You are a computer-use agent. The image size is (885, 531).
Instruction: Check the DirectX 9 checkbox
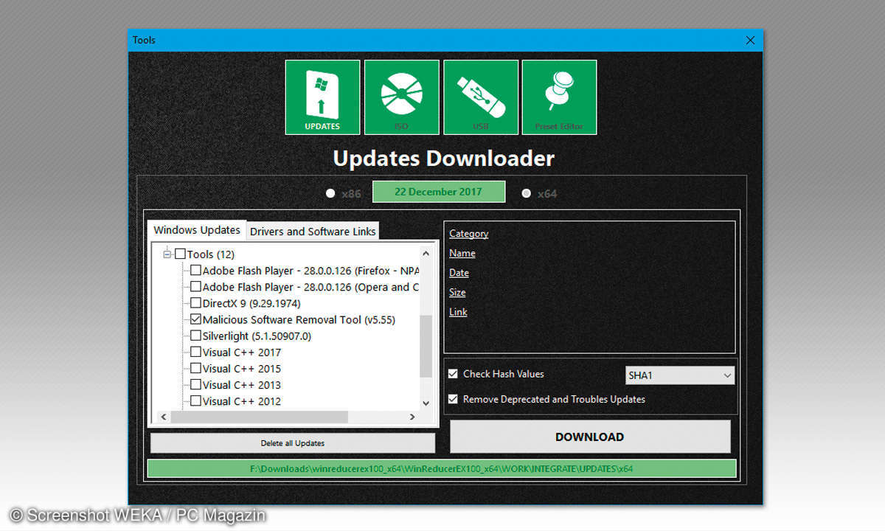coord(195,303)
